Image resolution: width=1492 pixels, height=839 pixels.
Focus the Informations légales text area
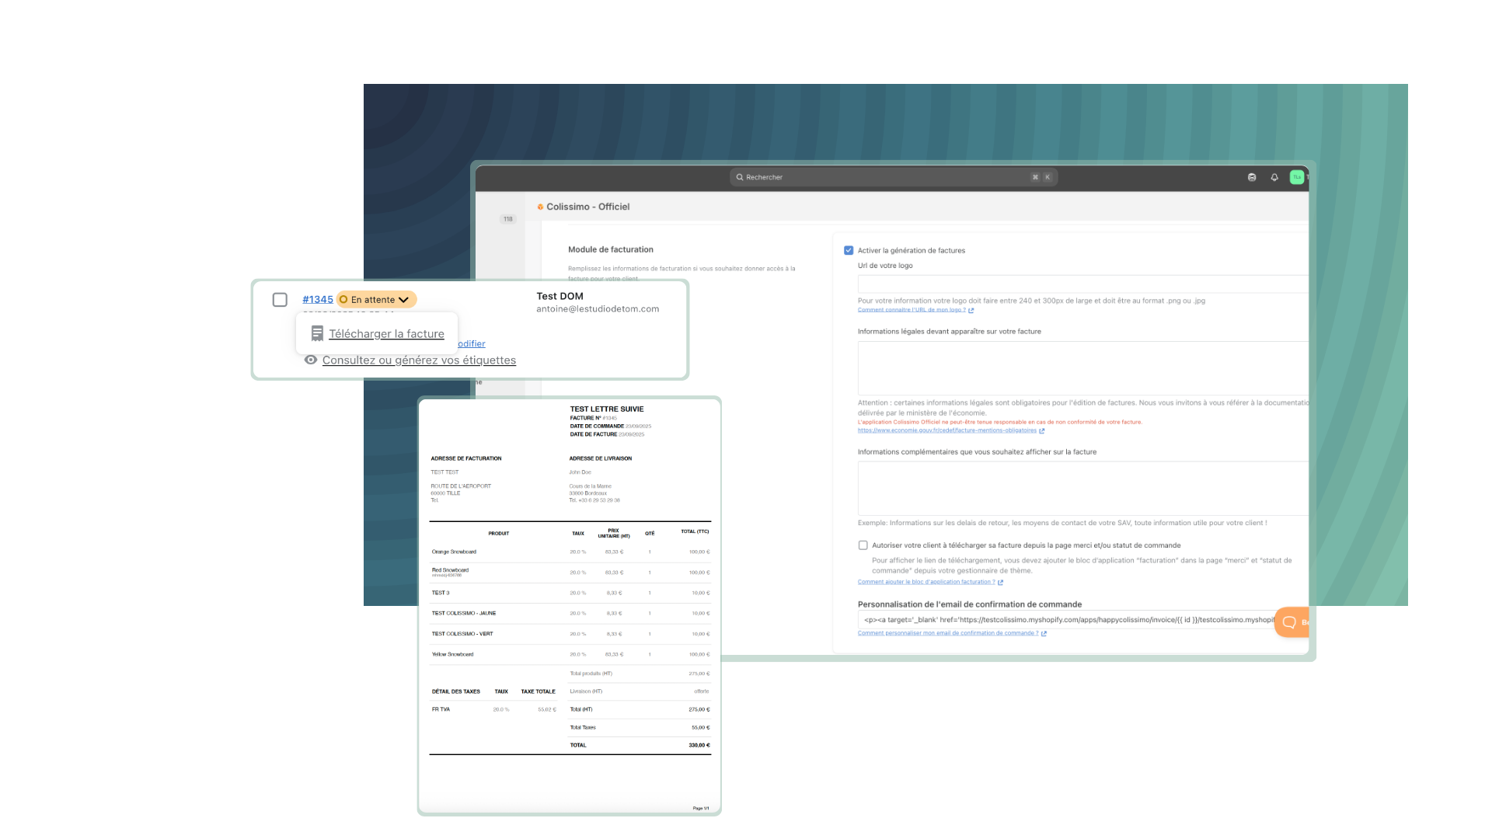[x=1080, y=367]
